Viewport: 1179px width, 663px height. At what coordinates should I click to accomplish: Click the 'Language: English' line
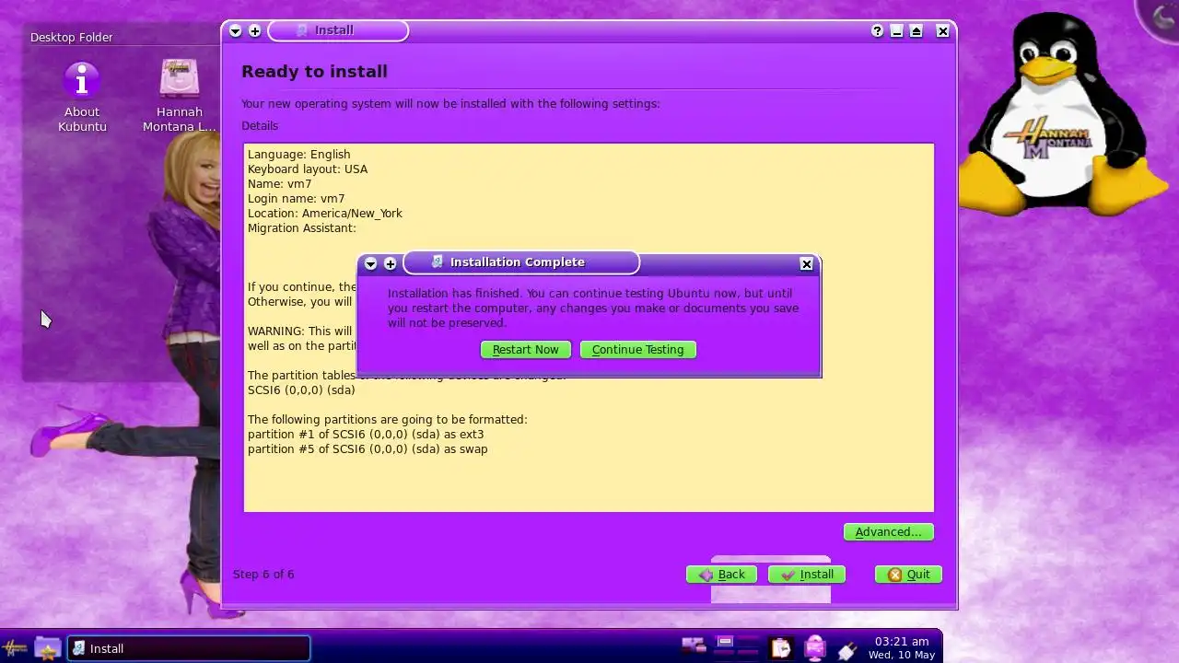click(x=299, y=155)
